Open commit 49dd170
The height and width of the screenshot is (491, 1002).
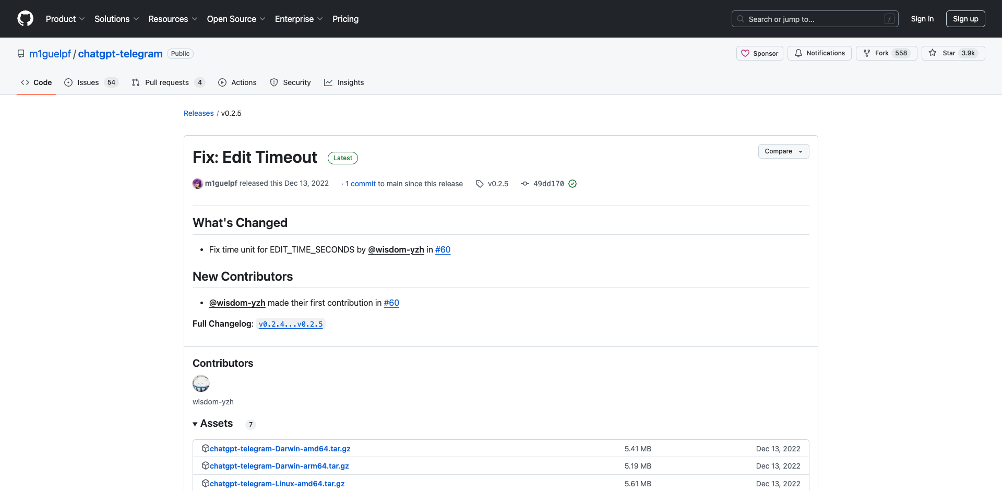548,184
